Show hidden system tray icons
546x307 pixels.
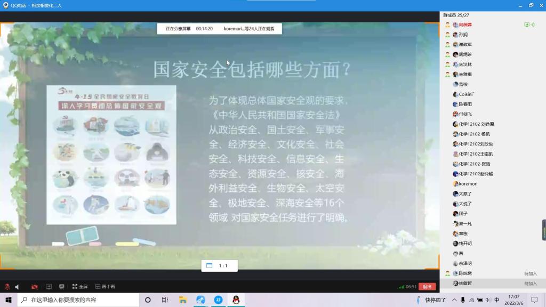(453, 300)
